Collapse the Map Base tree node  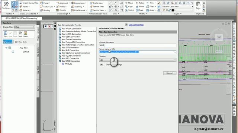(x=6, y=48)
